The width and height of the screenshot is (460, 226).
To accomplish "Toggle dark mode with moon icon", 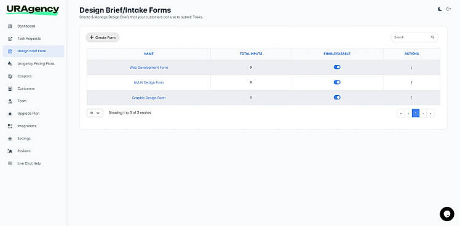I will [440, 9].
